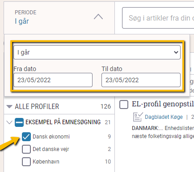Click the Fra dato date field
Screen dimensions: 194x172
[x=53, y=80]
